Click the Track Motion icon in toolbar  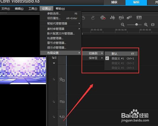[129, 18]
